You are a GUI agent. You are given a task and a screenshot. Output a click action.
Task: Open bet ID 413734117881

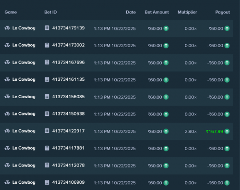[x=68, y=148]
